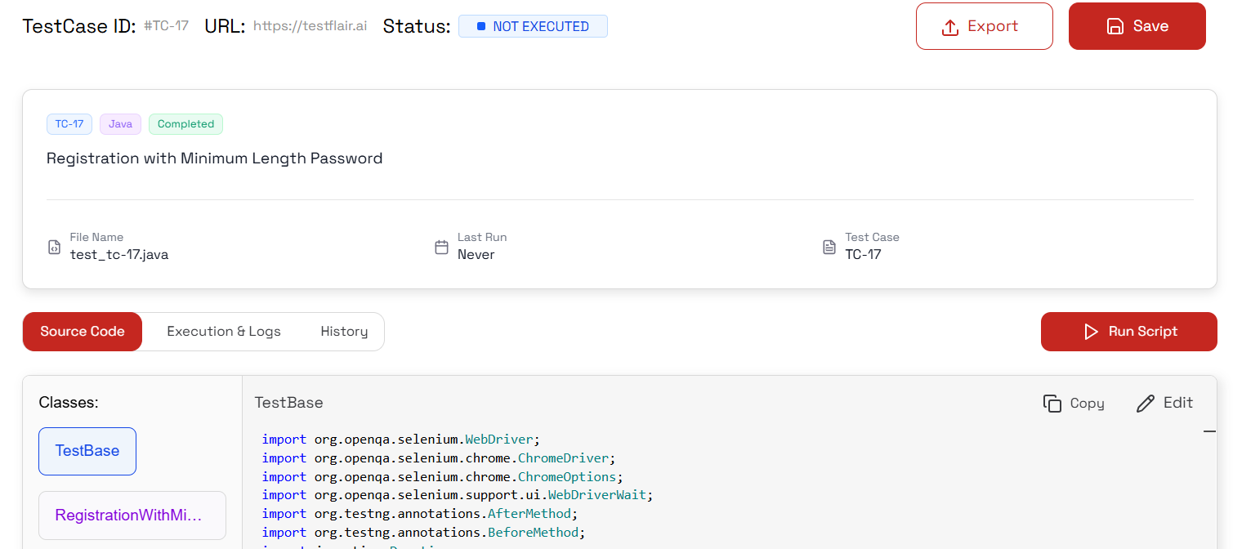Click the Classes: label
Viewport: 1233px width, 549px height.
click(69, 403)
